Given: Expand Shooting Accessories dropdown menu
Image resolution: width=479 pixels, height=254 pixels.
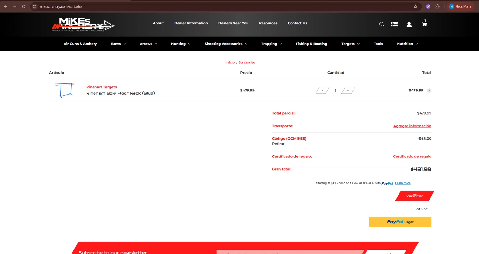Looking at the screenshot, I should tap(226, 44).
